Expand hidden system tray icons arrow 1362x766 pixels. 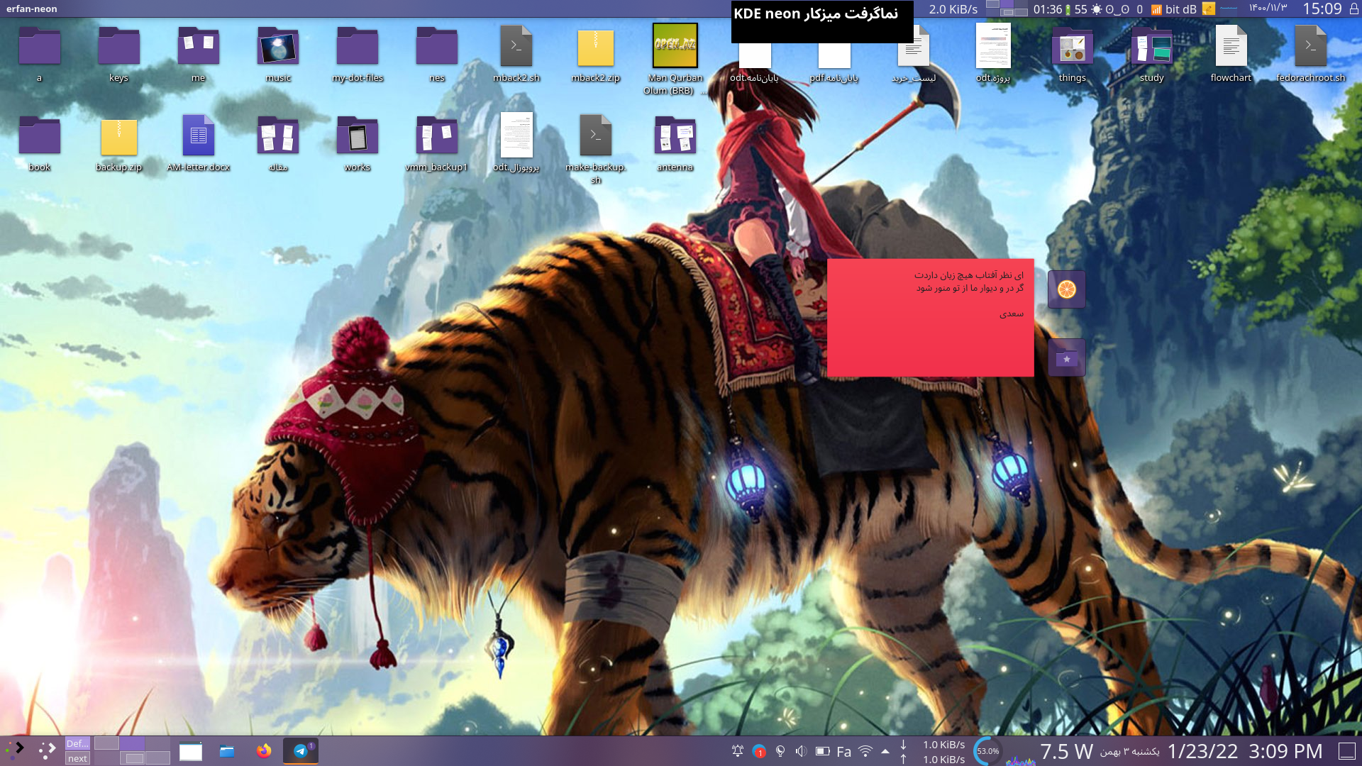pyautogui.click(x=885, y=751)
